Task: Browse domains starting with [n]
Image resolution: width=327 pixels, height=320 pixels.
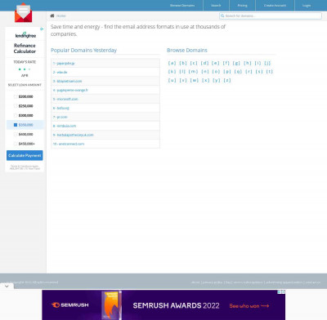Action: tap(205, 72)
